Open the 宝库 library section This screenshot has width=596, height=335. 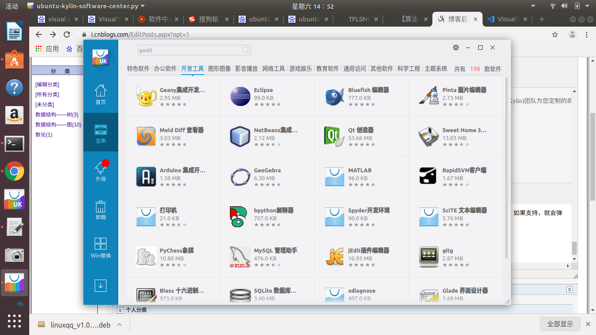point(101,132)
